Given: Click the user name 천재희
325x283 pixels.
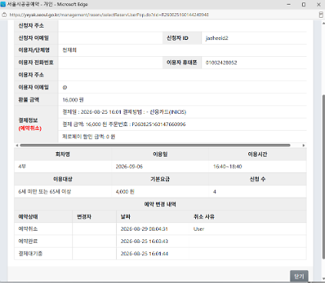Looking at the screenshot, I should pyautogui.click(x=69, y=50).
